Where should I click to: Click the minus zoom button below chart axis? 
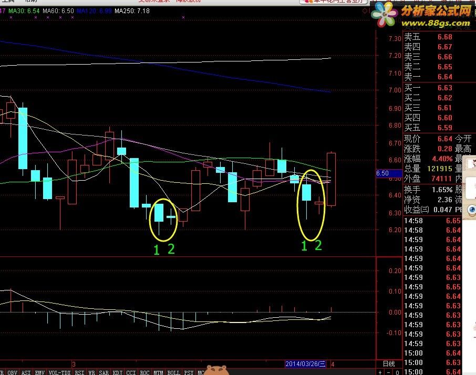[x=389, y=372]
